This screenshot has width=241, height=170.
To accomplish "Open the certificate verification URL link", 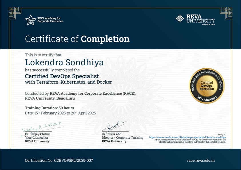I will click(187, 137).
